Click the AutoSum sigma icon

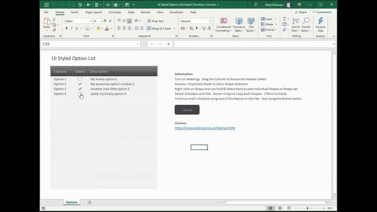coord(285,19)
